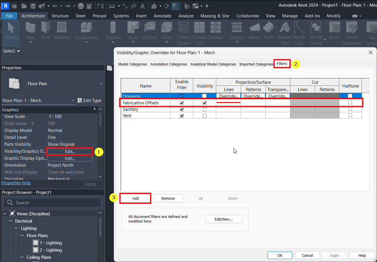Toggle Halftone for the Vent filter

click(350, 115)
